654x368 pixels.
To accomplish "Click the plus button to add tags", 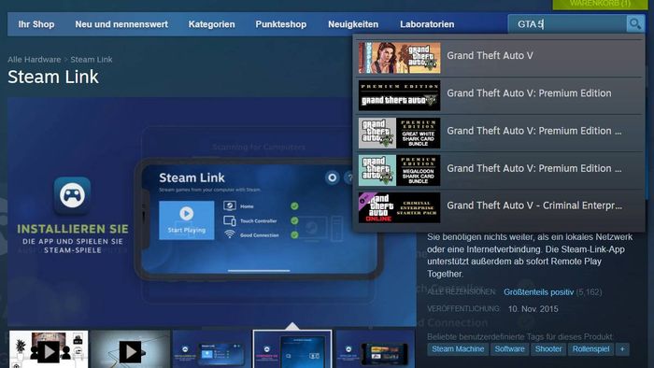I will coord(622,349).
